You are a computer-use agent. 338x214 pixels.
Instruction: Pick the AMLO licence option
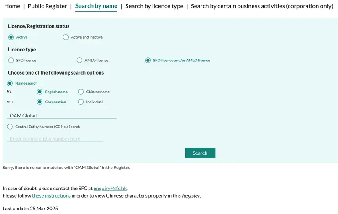tap(79, 60)
